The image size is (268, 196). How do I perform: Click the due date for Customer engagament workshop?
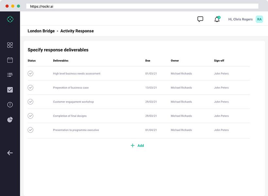[151, 102]
